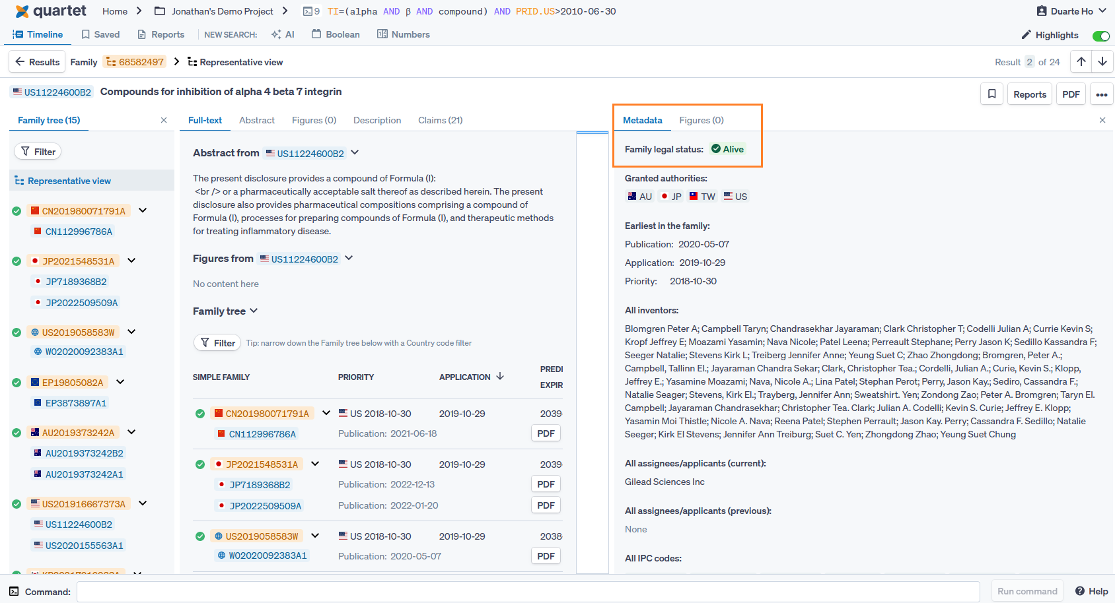Start a new AI search
Screen dimensions: 1115x603
(x=283, y=34)
